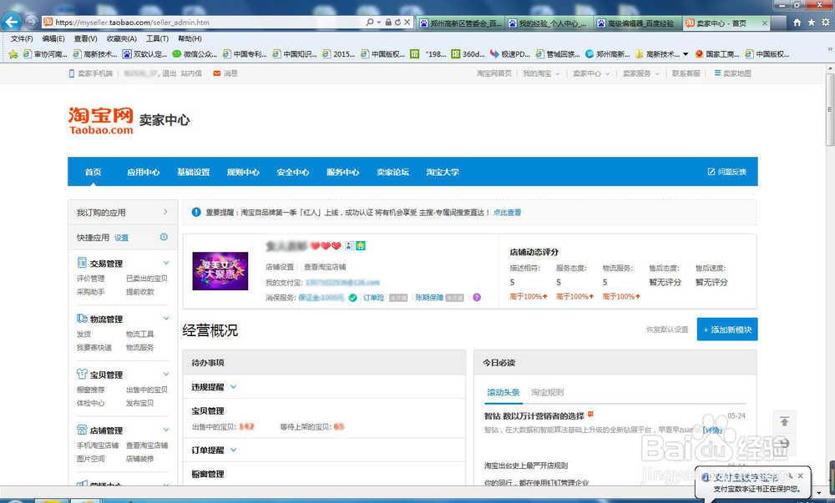Click the 卖家手机端 phone icon
Image resolution: width=835 pixels, height=503 pixels.
coord(71,73)
